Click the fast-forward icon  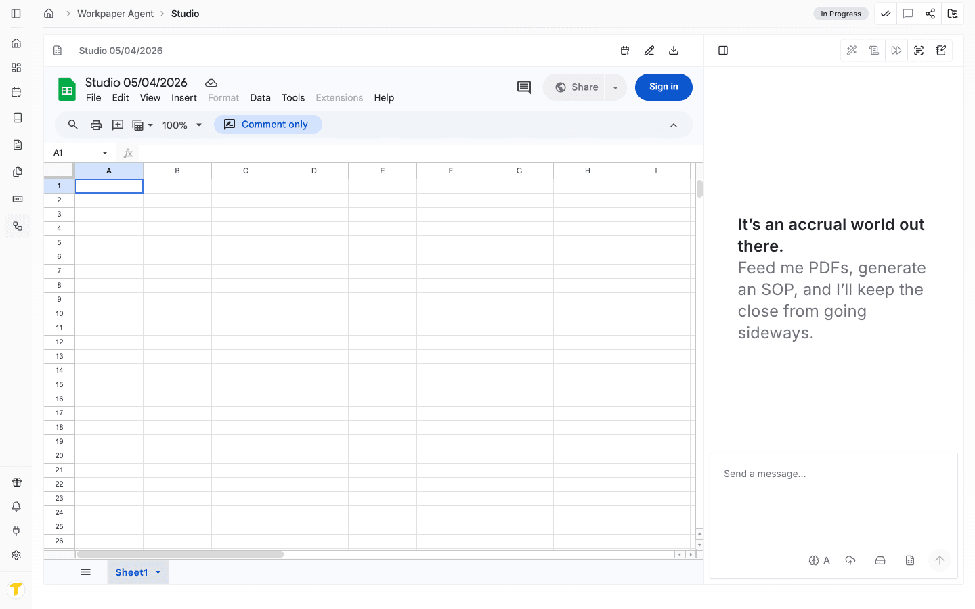(896, 51)
